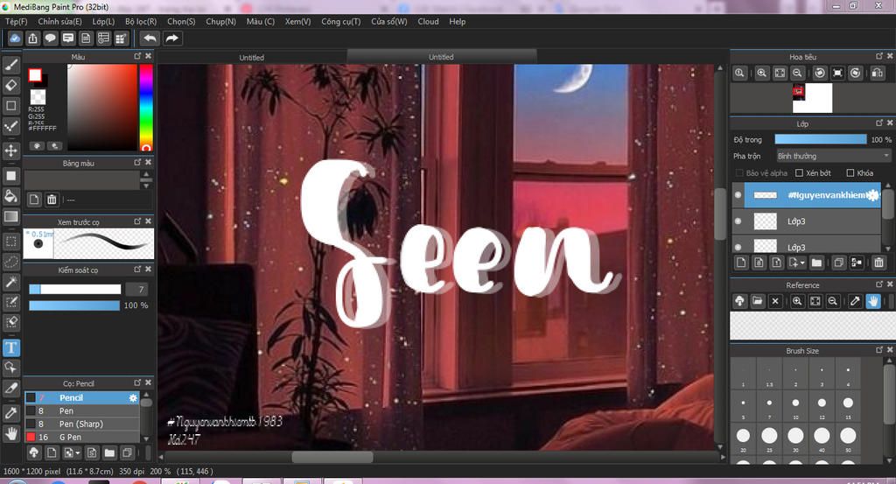Screen dimensions: 896x484
Task: Add a new layer folder
Action: (x=816, y=263)
